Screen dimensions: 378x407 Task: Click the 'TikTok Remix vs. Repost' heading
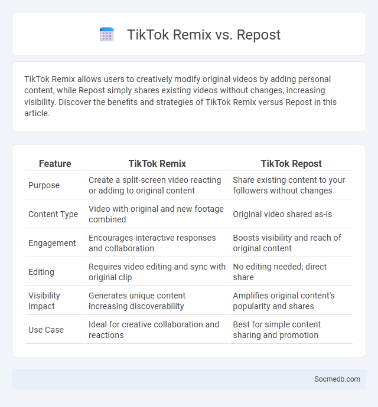[x=204, y=35]
